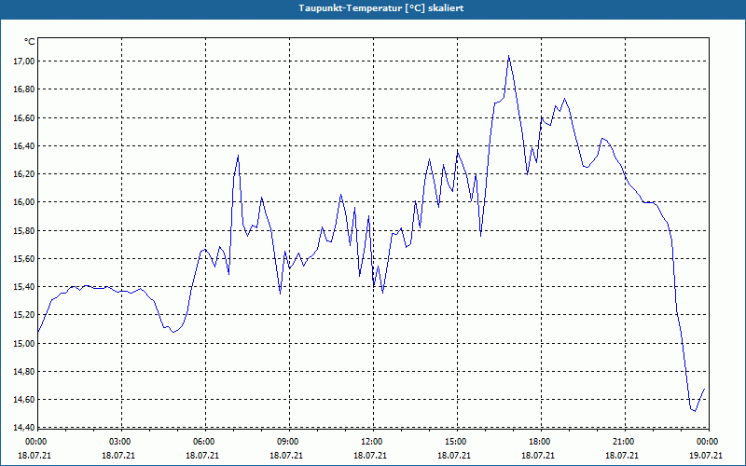The image size is (746, 466).
Task: Click the 18.07.21 date under 12:00
Action: 371,455
